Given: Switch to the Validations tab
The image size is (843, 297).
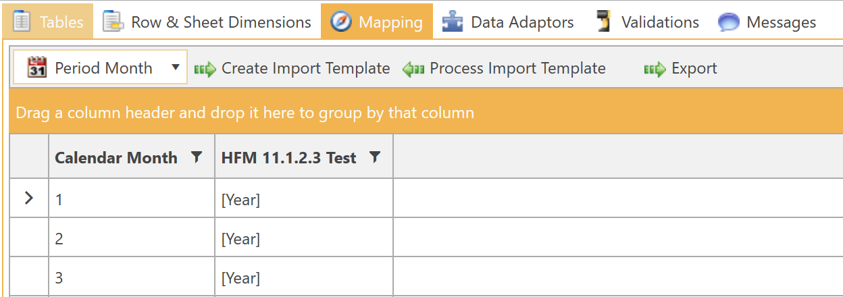Looking at the screenshot, I should click(x=659, y=22).
